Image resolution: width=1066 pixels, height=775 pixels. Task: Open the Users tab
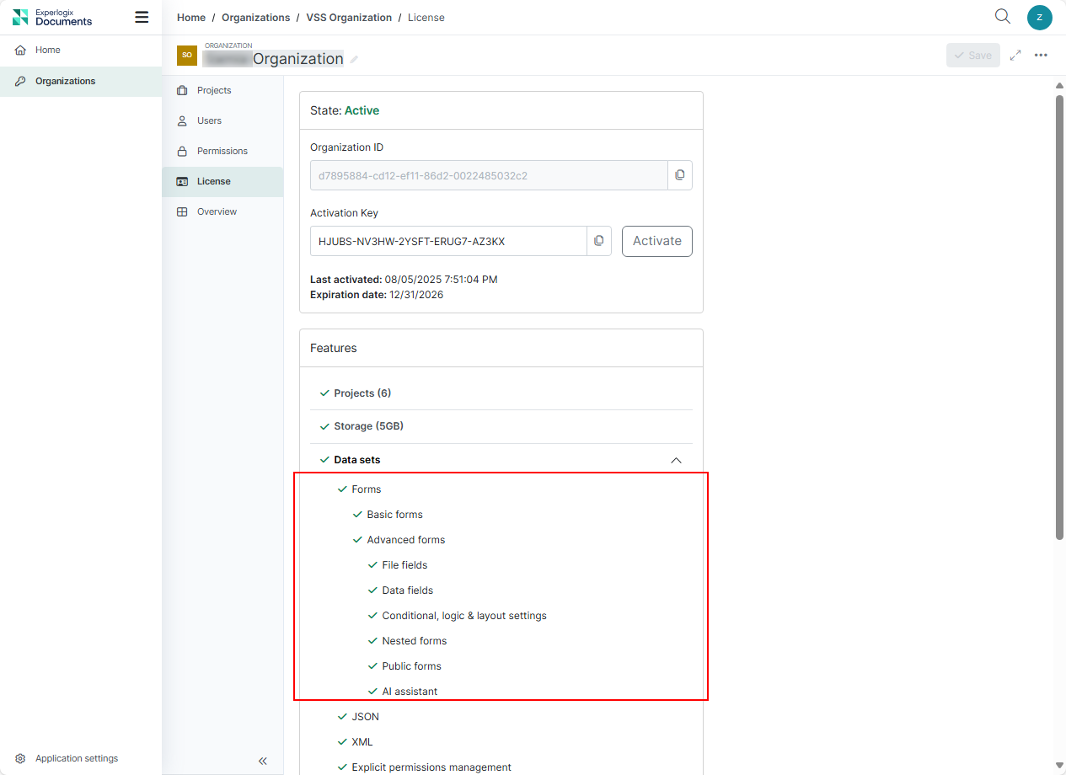pos(209,120)
